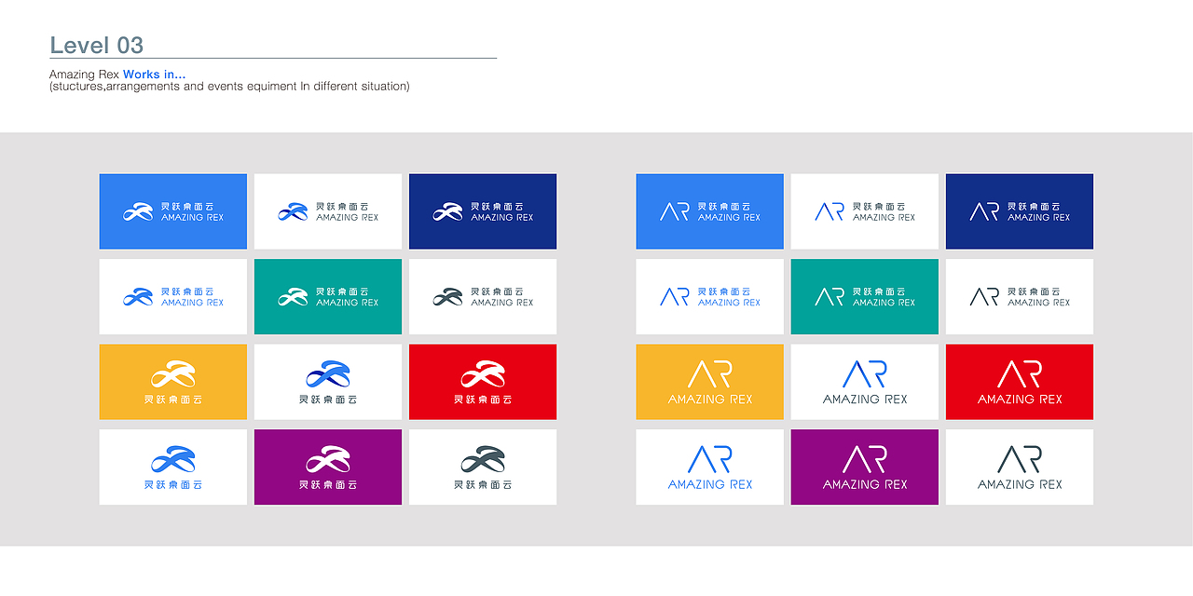This screenshot has width=1193, height=596.
Task: Select the navy card with horizontal AR logo
Action: 1020,211
